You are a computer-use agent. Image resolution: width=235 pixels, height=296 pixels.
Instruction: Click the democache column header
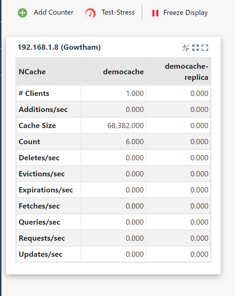[123, 72]
